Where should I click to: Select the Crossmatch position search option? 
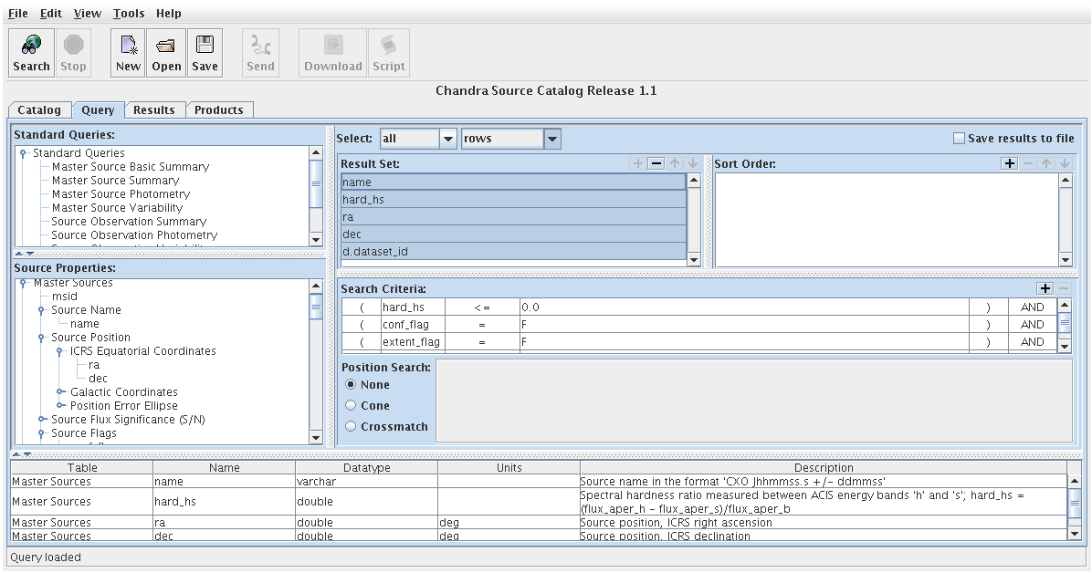point(352,427)
